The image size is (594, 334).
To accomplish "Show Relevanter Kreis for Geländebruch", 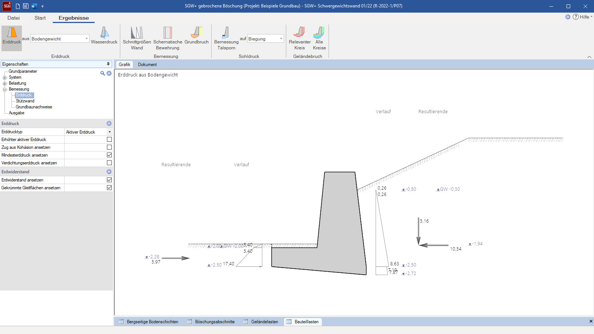I will click(x=300, y=38).
